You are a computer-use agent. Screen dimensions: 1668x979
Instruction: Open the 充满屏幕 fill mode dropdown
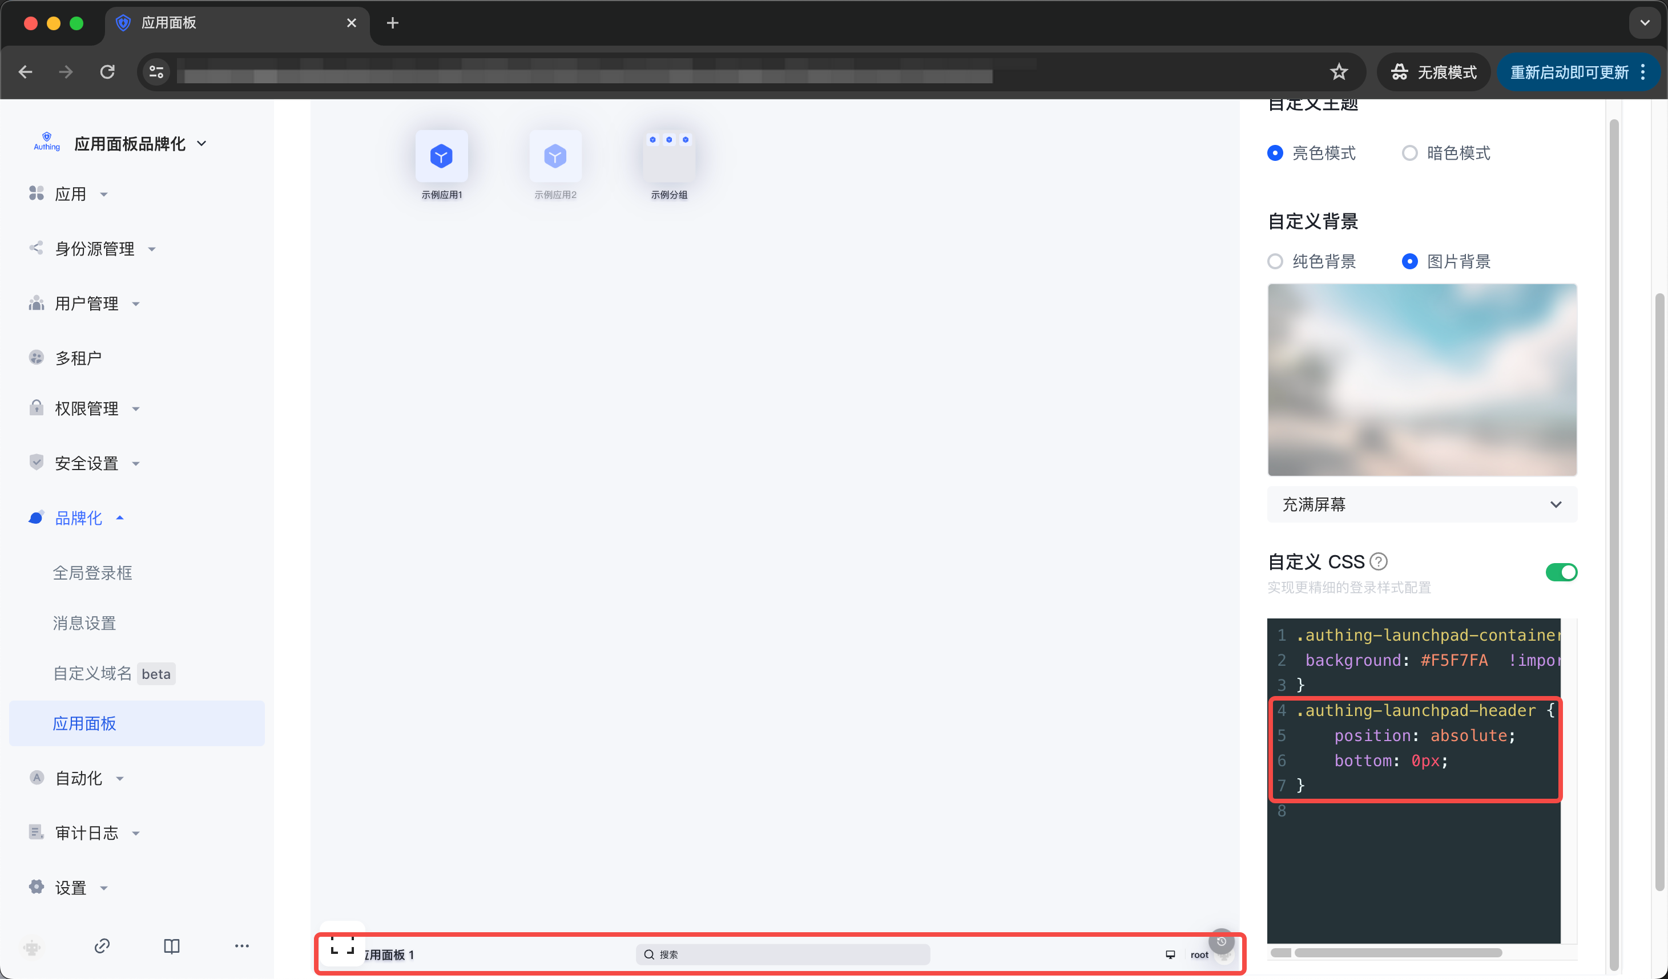pyautogui.click(x=1422, y=505)
